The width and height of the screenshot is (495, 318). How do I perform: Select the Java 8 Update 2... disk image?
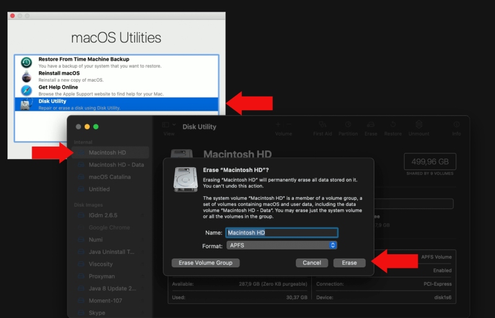[x=111, y=289]
